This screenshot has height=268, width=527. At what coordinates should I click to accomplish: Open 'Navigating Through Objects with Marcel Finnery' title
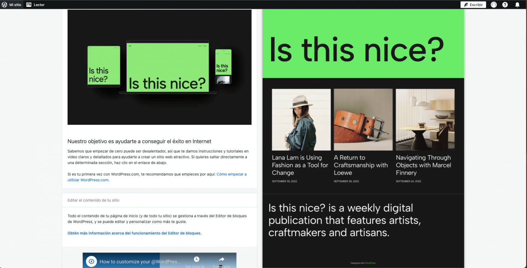coord(423,165)
